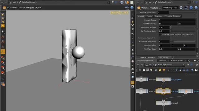Click the four-dot grid icon in the right display toolbar
199x111 pixels.
point(132,83)
